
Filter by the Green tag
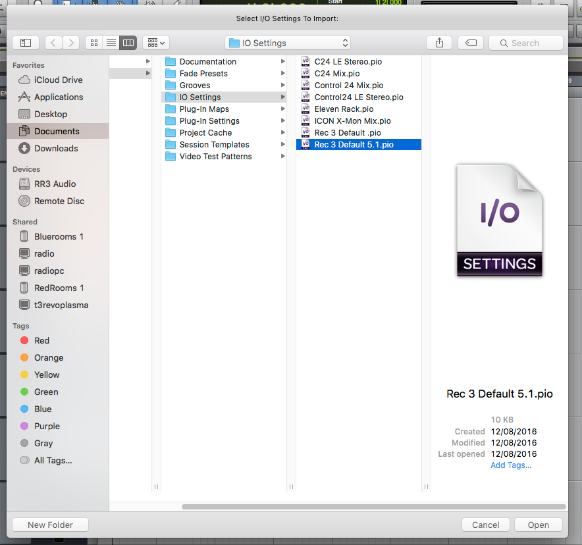[57, 392]
